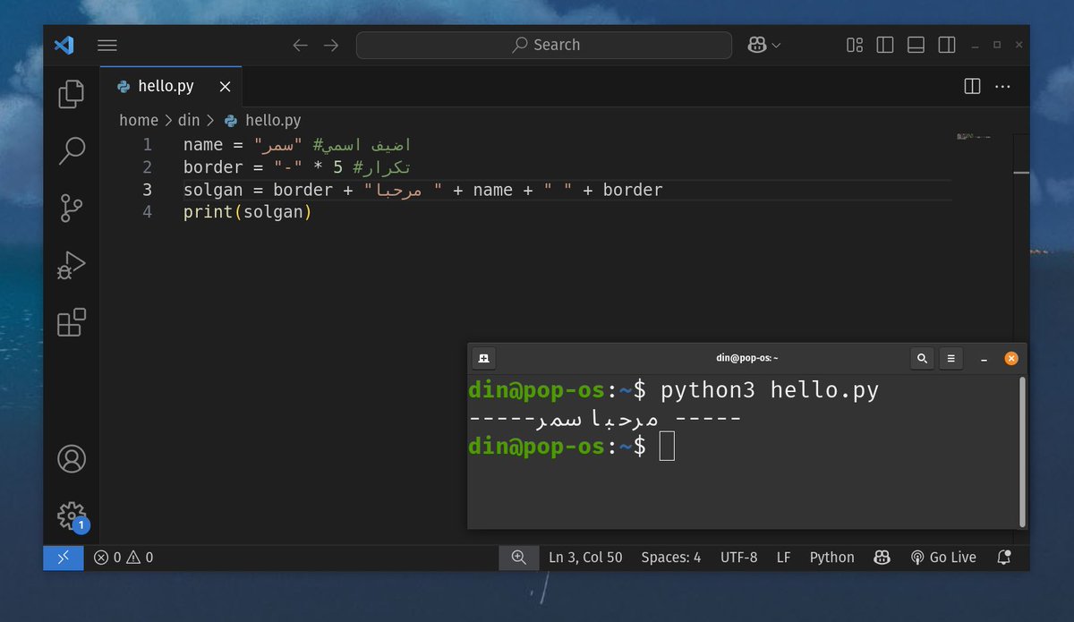Change encoding via UTF-8 status item
The width and height of the screenshot is (1074, 622).
[739, 557]
